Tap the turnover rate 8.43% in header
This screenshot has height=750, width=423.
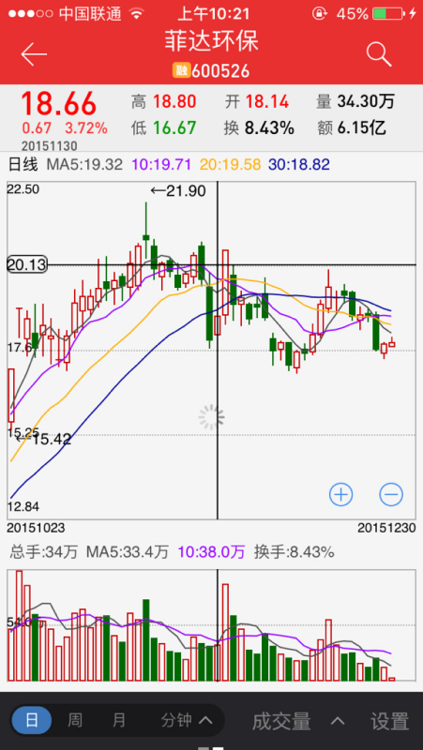(x=269, y=127)
